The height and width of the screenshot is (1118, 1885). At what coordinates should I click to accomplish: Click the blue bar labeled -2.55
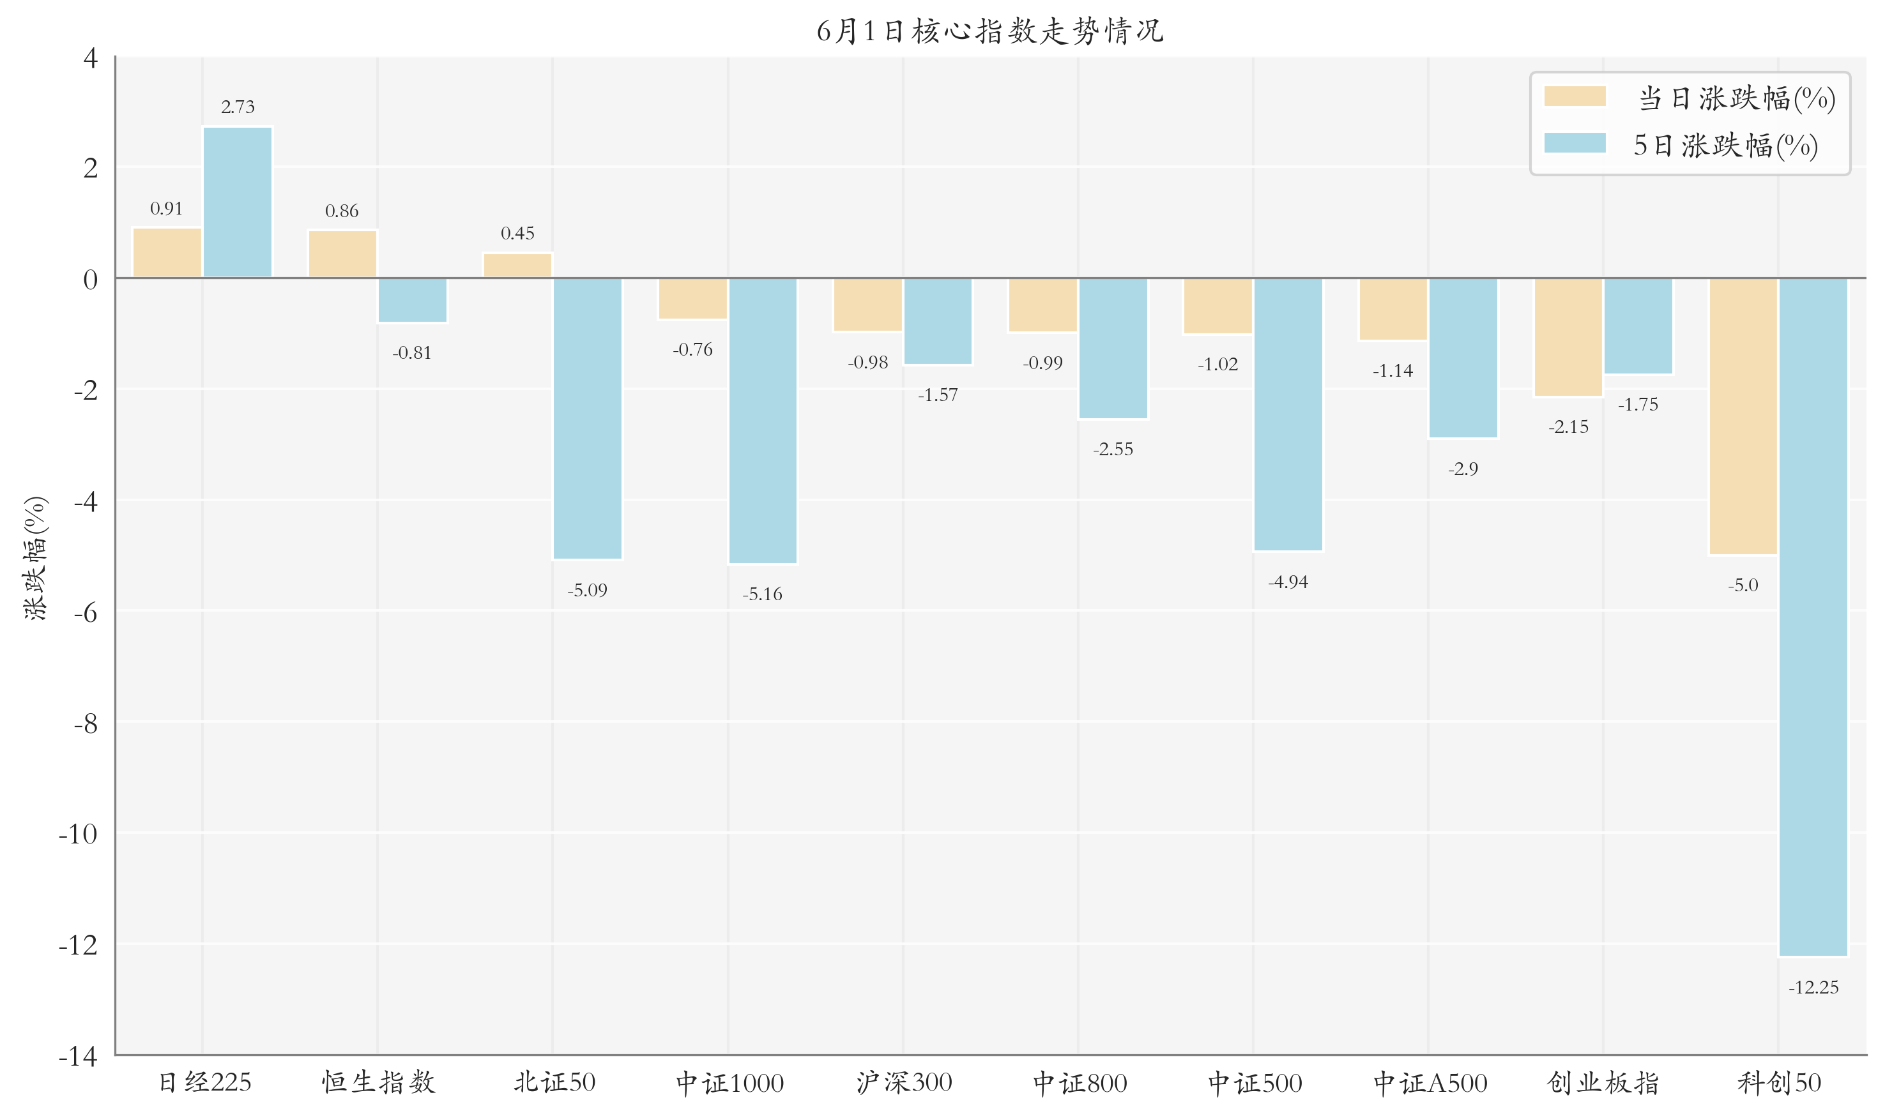[1113, 349]
